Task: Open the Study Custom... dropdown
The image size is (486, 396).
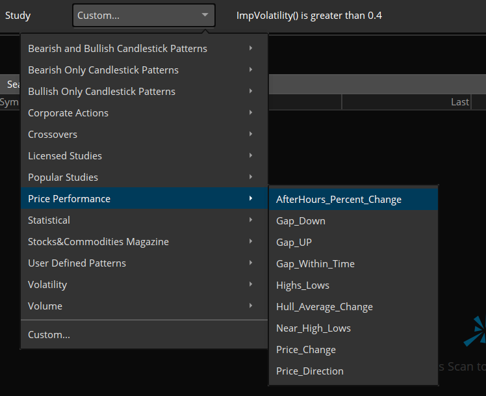Action: pyautogui.click(x=144, y=15)
